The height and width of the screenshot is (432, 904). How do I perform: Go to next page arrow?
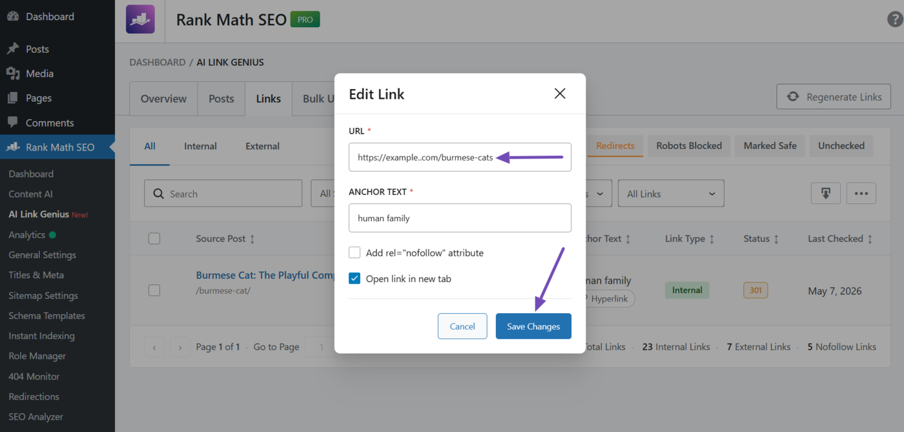tap(180, 347)
